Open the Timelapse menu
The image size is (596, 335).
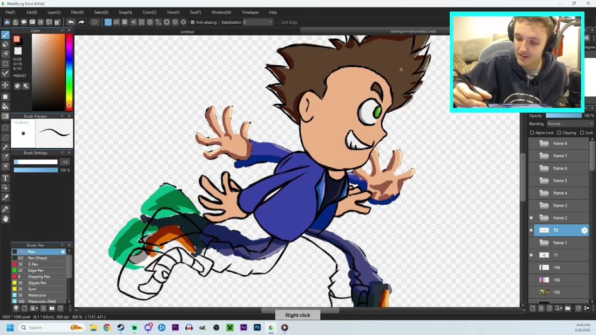(250, 13)
